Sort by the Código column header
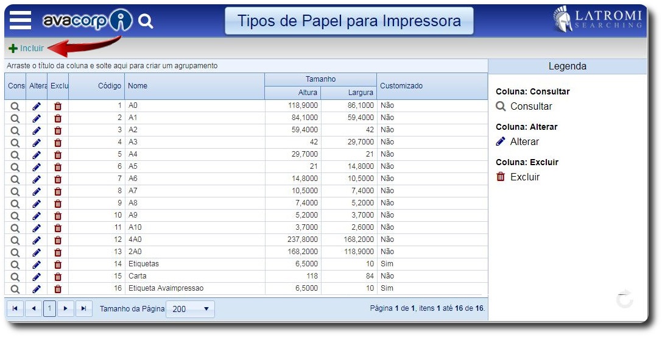This screenshot has width=662, height=337. pos(97,86)
